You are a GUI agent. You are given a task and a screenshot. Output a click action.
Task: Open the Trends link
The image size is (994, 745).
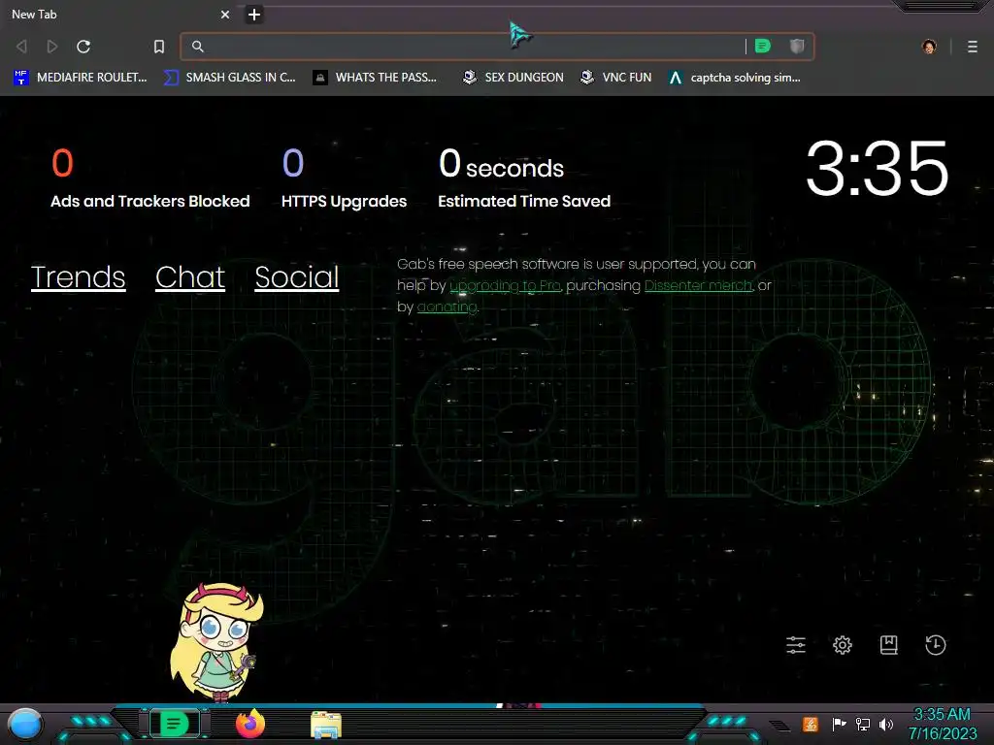[78, 276]
